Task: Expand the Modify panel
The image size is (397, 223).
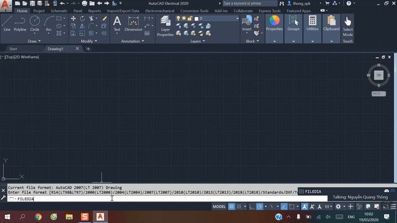Action: pos(89,41)
